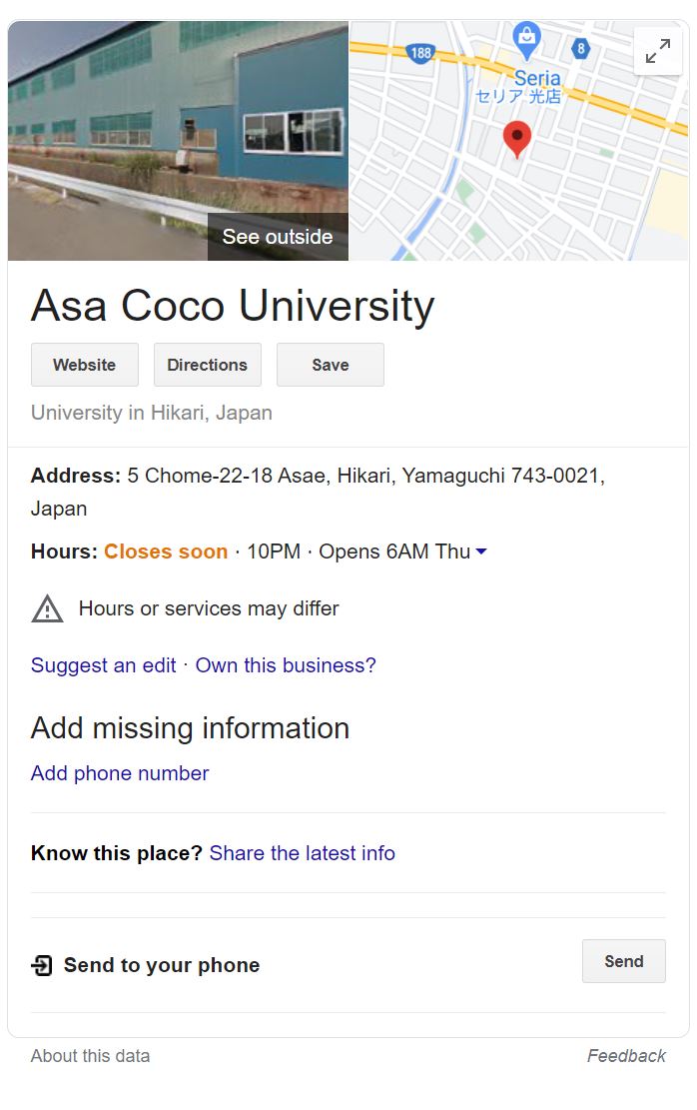Click the Feedback link
The height and width of the screenshot is (1110, 697).
(x=626, y=1055)
